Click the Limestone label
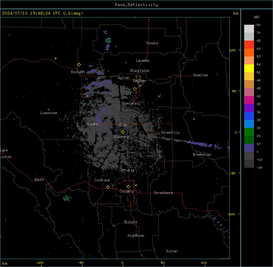Viewport: 273px width, 267px height. click(x=48, y=113)
